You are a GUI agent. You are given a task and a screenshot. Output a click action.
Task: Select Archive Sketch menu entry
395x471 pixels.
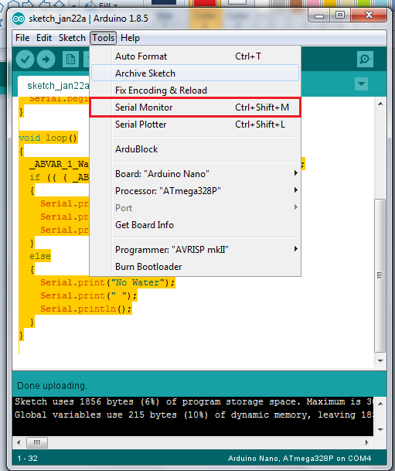point(195,73)
